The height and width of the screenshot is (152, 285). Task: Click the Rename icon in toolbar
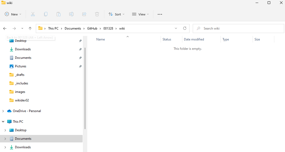tap(71, 14)
